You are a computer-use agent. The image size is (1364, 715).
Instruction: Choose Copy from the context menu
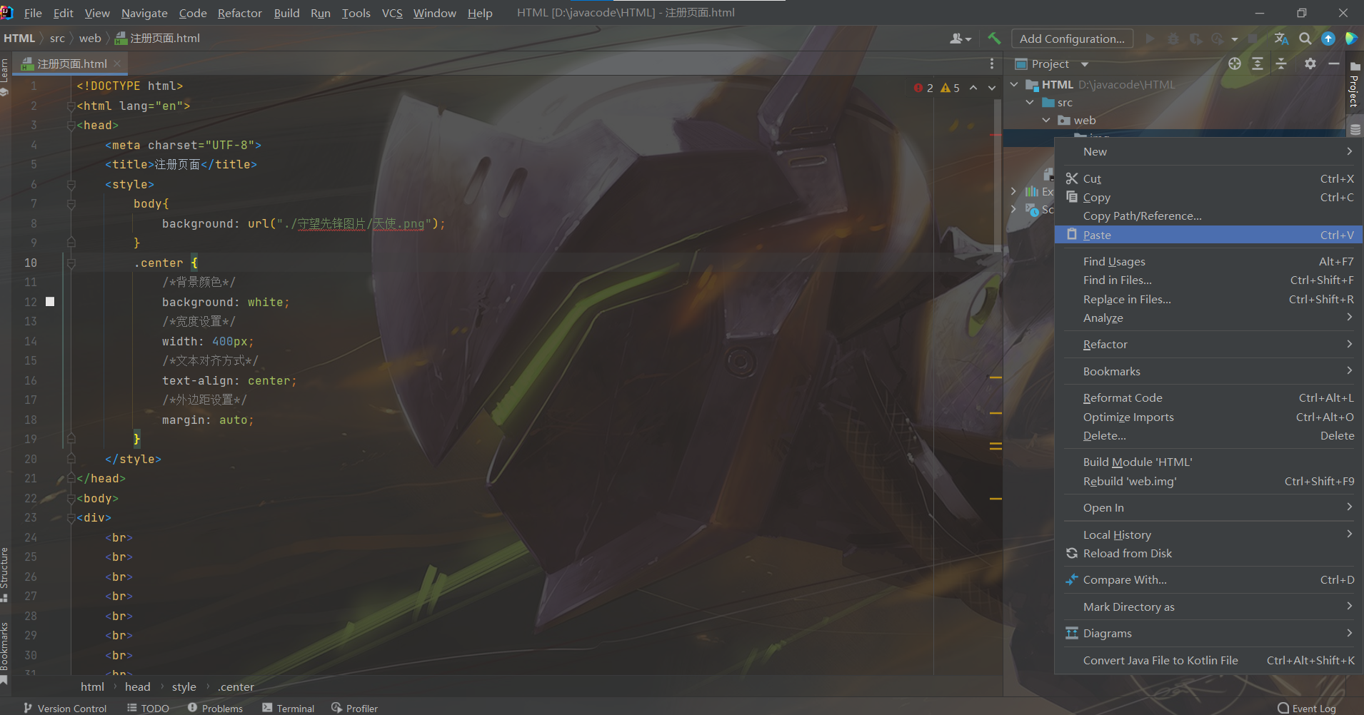pos(1208,198)
